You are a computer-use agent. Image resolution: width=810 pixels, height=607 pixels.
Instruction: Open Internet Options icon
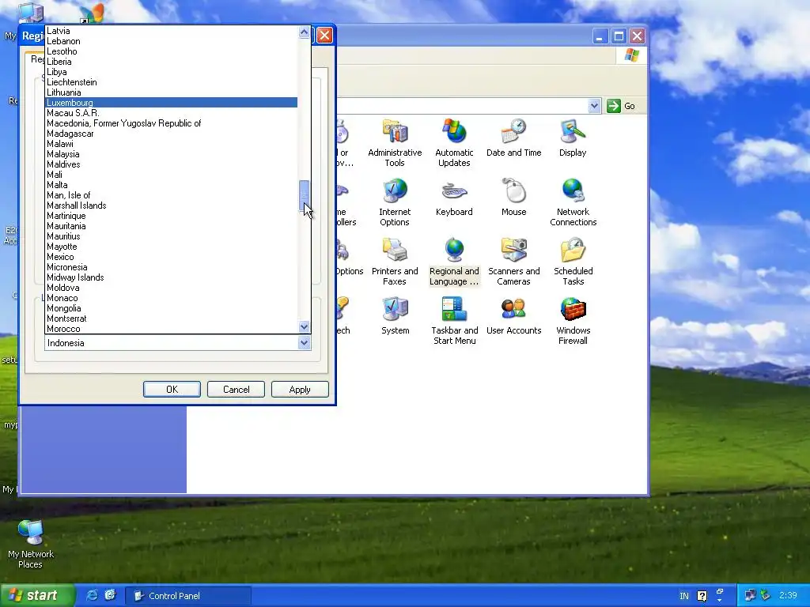click(395, 202)
